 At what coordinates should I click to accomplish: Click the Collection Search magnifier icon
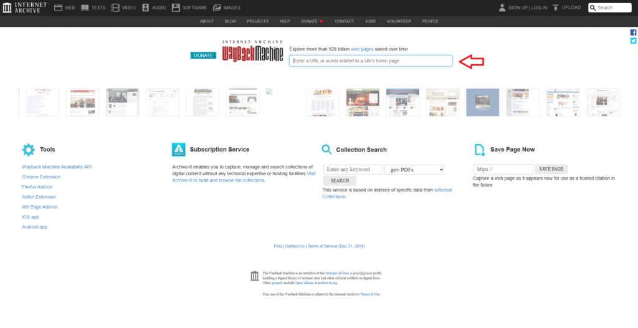pyautogui.click(x=326, y=150)
